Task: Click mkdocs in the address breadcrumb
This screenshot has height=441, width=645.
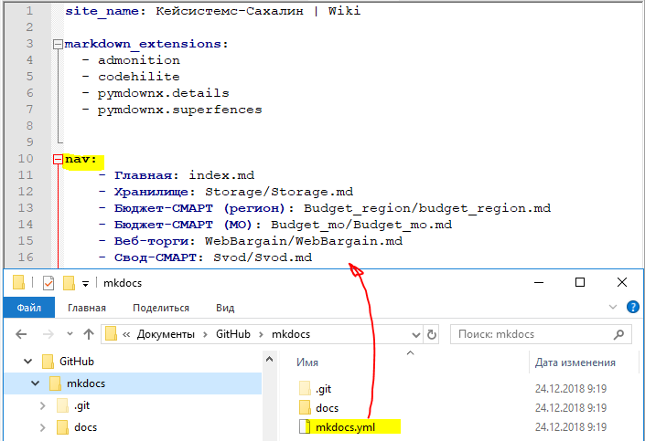Action: coord(291,334)
